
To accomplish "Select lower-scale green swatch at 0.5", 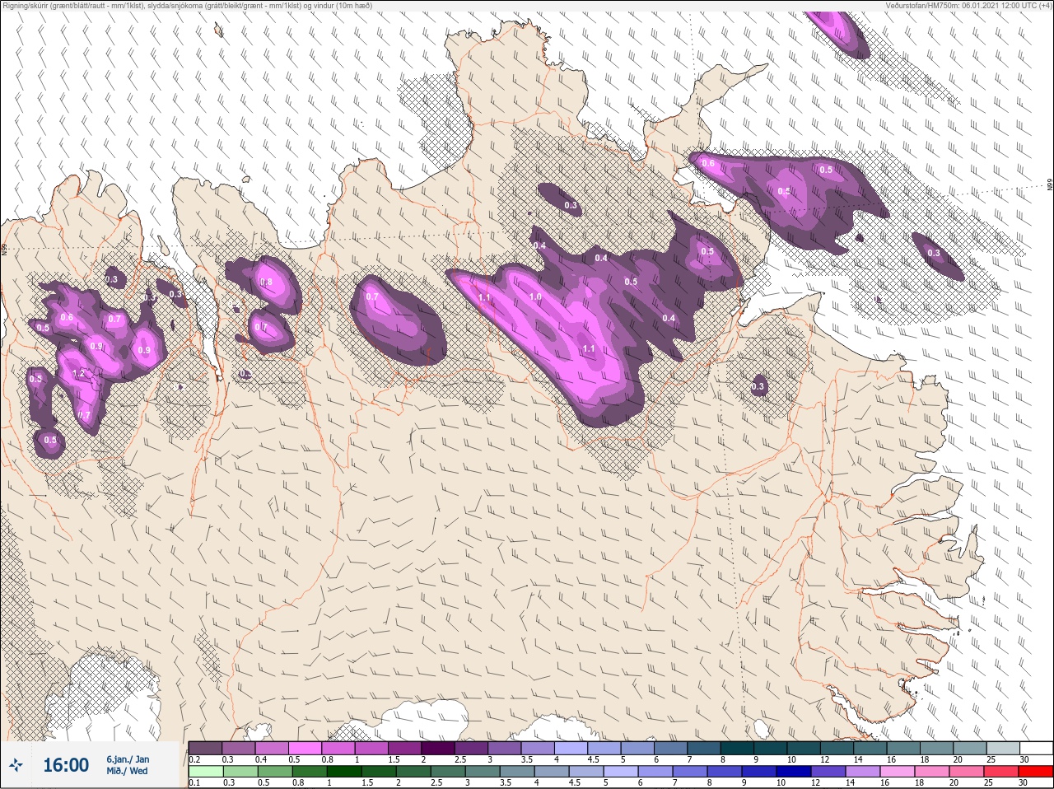I will (274, 772).
